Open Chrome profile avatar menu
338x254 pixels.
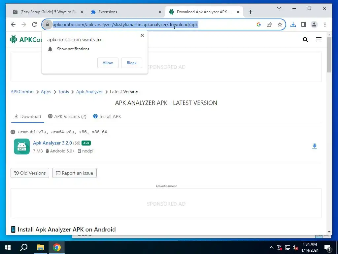click(314, 24)
